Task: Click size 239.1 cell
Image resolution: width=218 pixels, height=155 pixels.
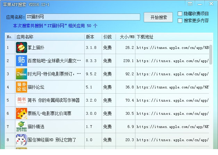Action: (128, 61)
